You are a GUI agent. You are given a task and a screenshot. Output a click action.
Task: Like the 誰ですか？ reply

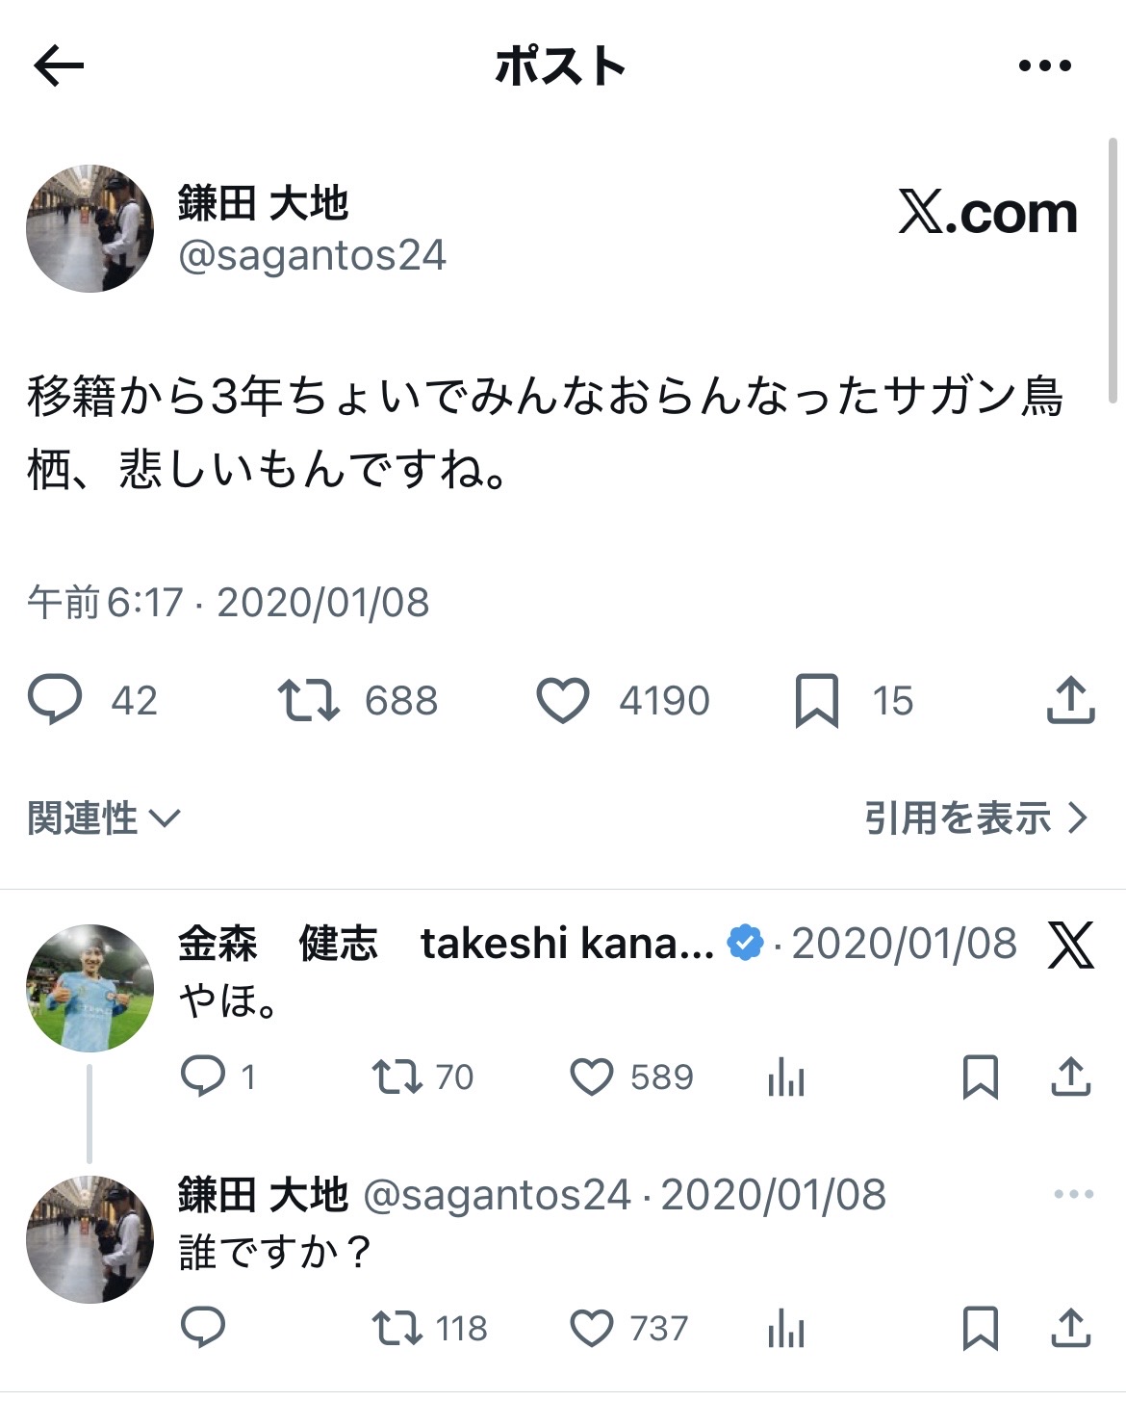point(592,1329)
